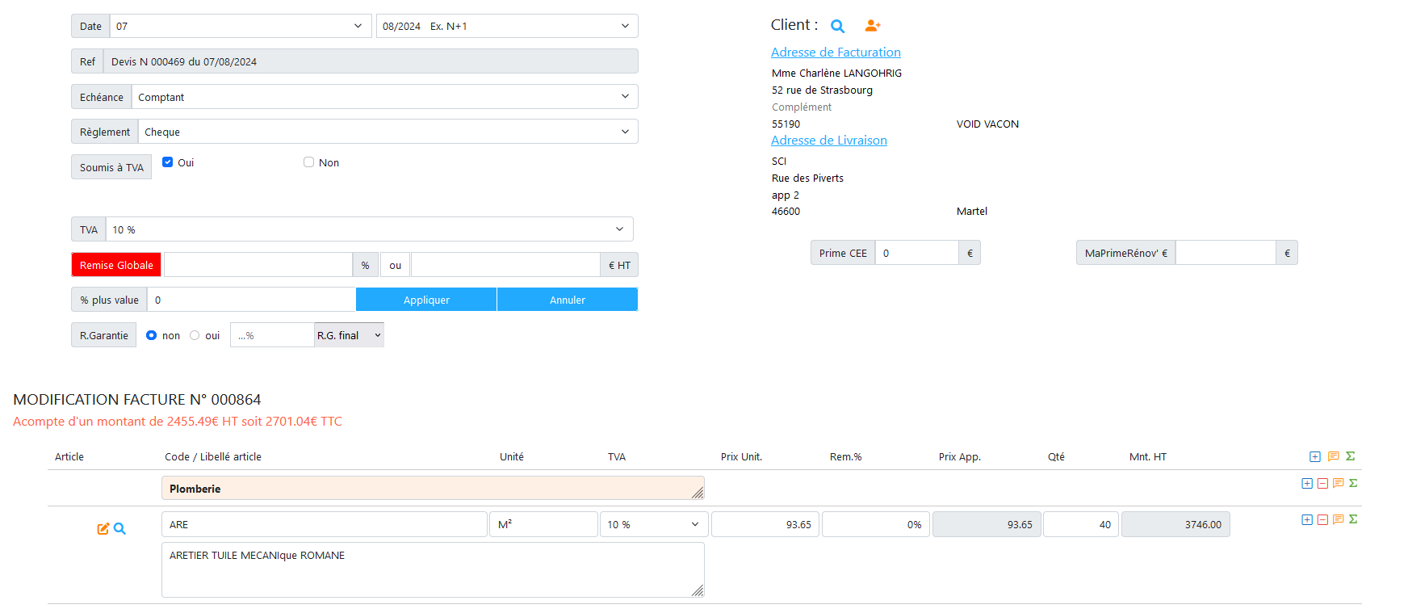Screen dimensions: 1408x609
Task: Click the delivery city Martel
Action: [x=972, y=211]
